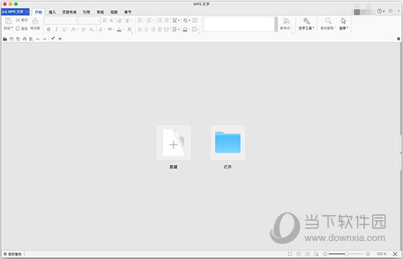Switch to the 开始 ribbon tab
This screenshot has height=259, width=403.
point(38,12)
